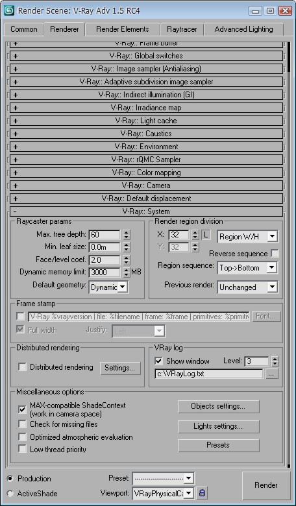
Task: Click the Face/level coef. field
Action: tap(105, 259)
